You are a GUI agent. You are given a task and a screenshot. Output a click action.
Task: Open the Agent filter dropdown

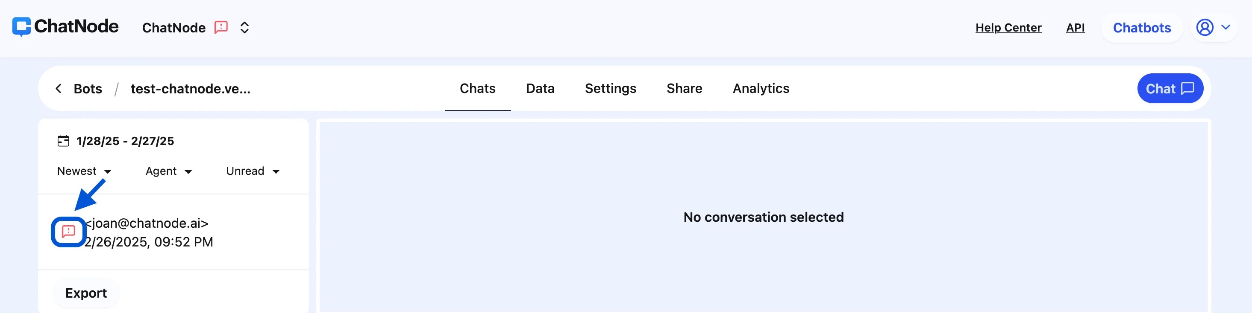click(169, 171)
